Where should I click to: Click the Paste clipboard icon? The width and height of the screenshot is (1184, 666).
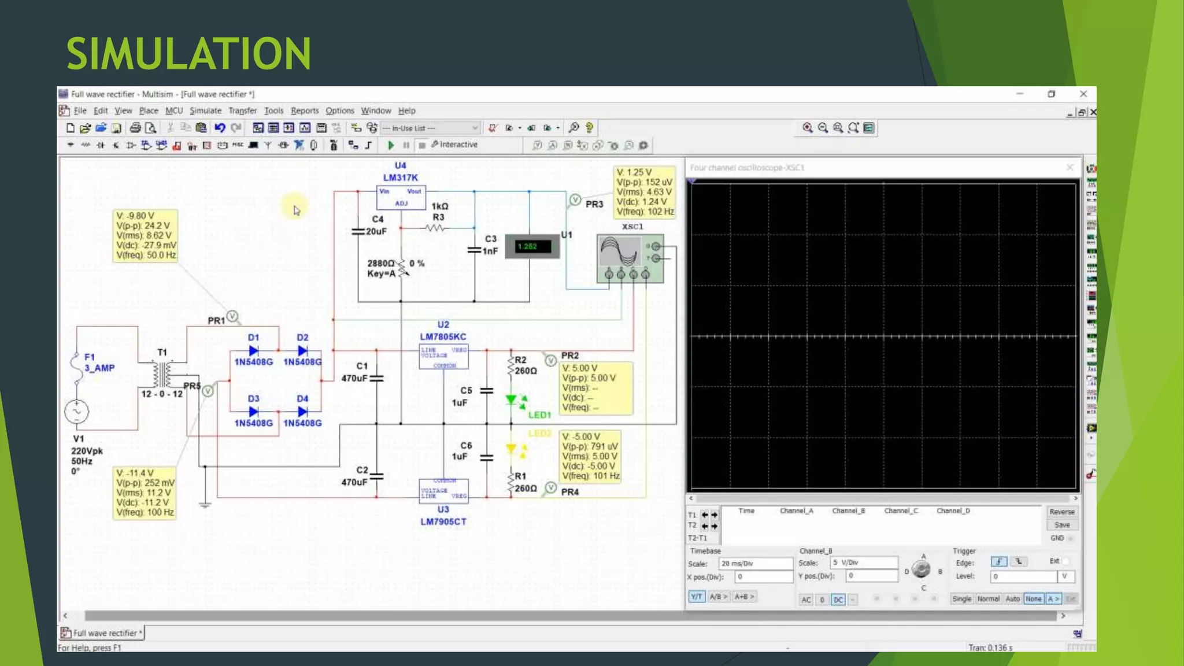(201, 128)
